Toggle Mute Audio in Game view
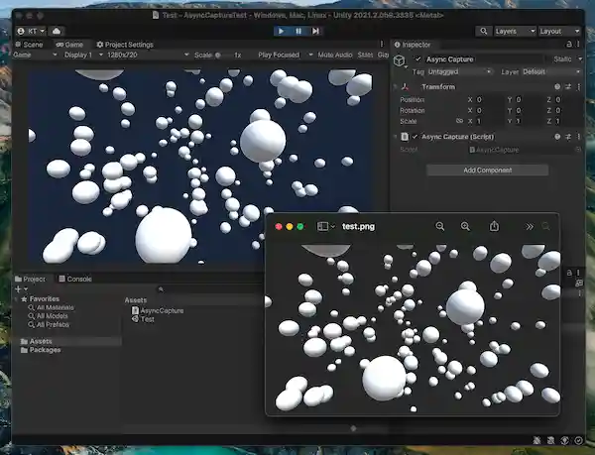 pos(335,55)
